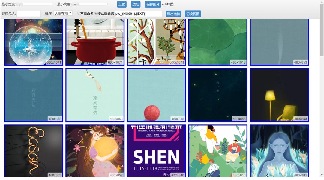Click the 最小宽度 minimum width slider

click(x=34, y=4)
